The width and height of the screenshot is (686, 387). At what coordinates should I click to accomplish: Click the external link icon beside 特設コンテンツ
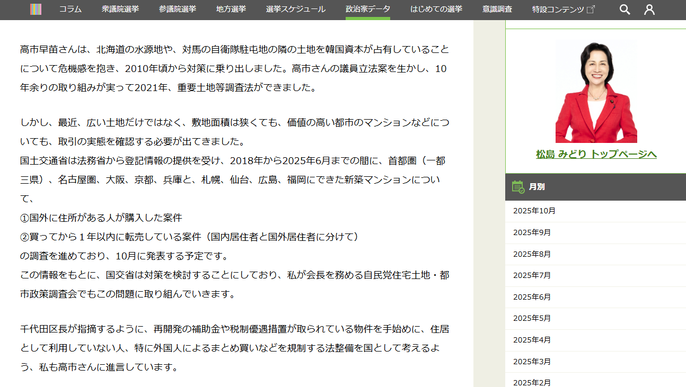click(591, 9)
